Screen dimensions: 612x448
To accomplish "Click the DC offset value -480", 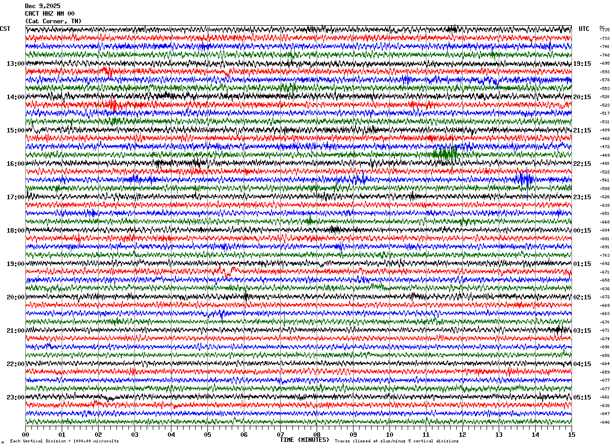I will [x=604, y=163].
